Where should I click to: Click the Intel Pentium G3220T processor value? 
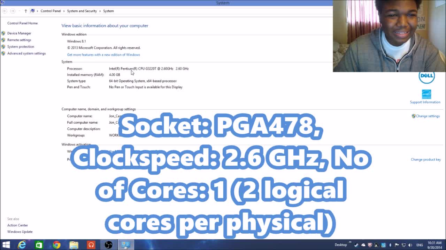149,69
